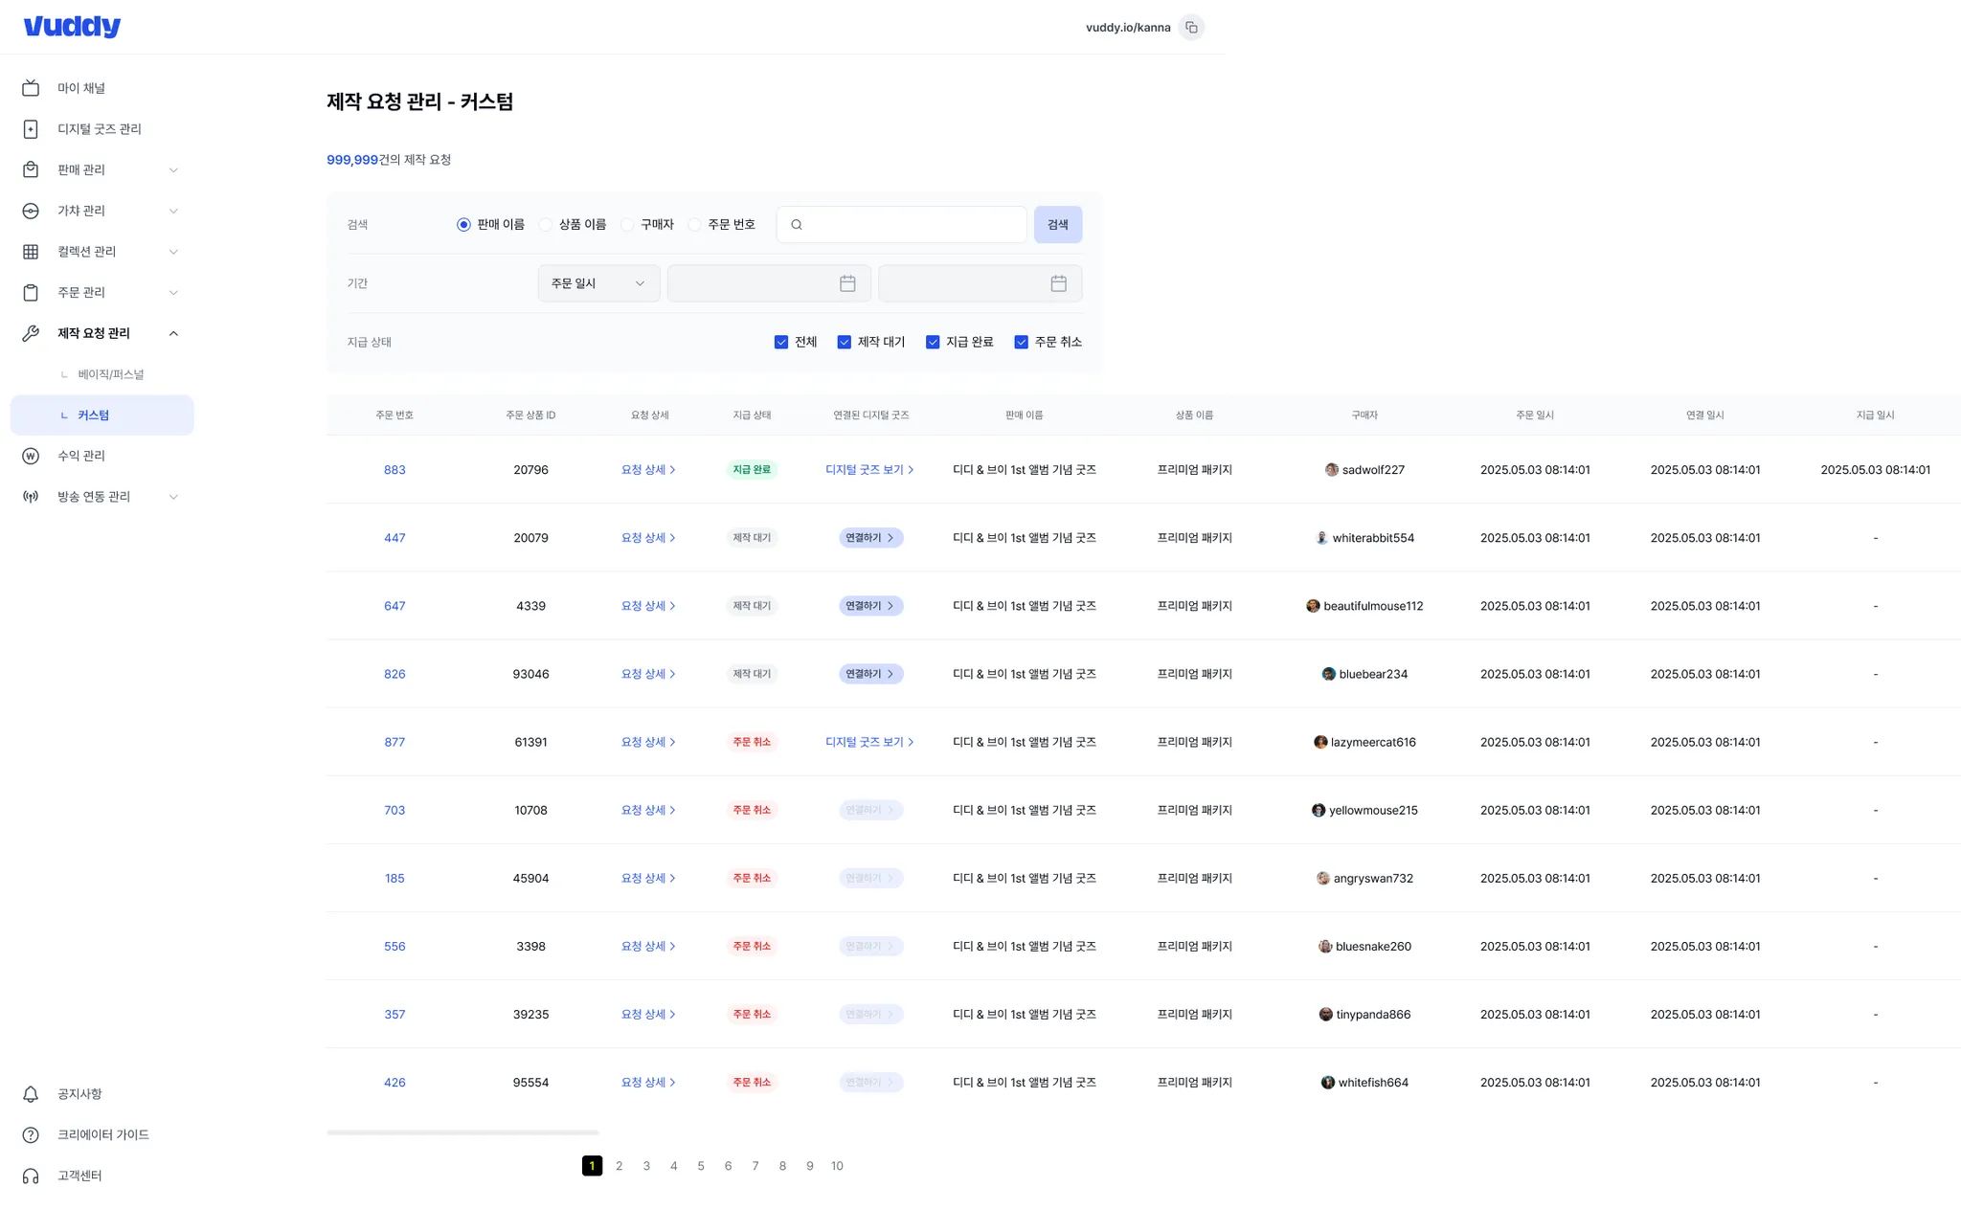1961x1210 pixels.
Task: Click the 컬렉션 관리 grid icon
Action: [x=31, y=252]
